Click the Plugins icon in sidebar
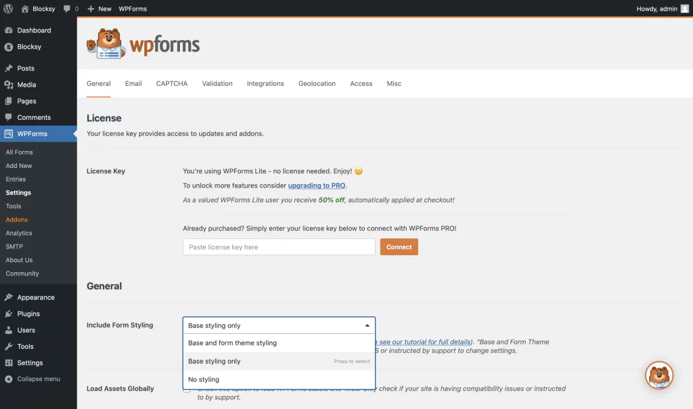Screen dimensions: 693x409 (9, 314)
